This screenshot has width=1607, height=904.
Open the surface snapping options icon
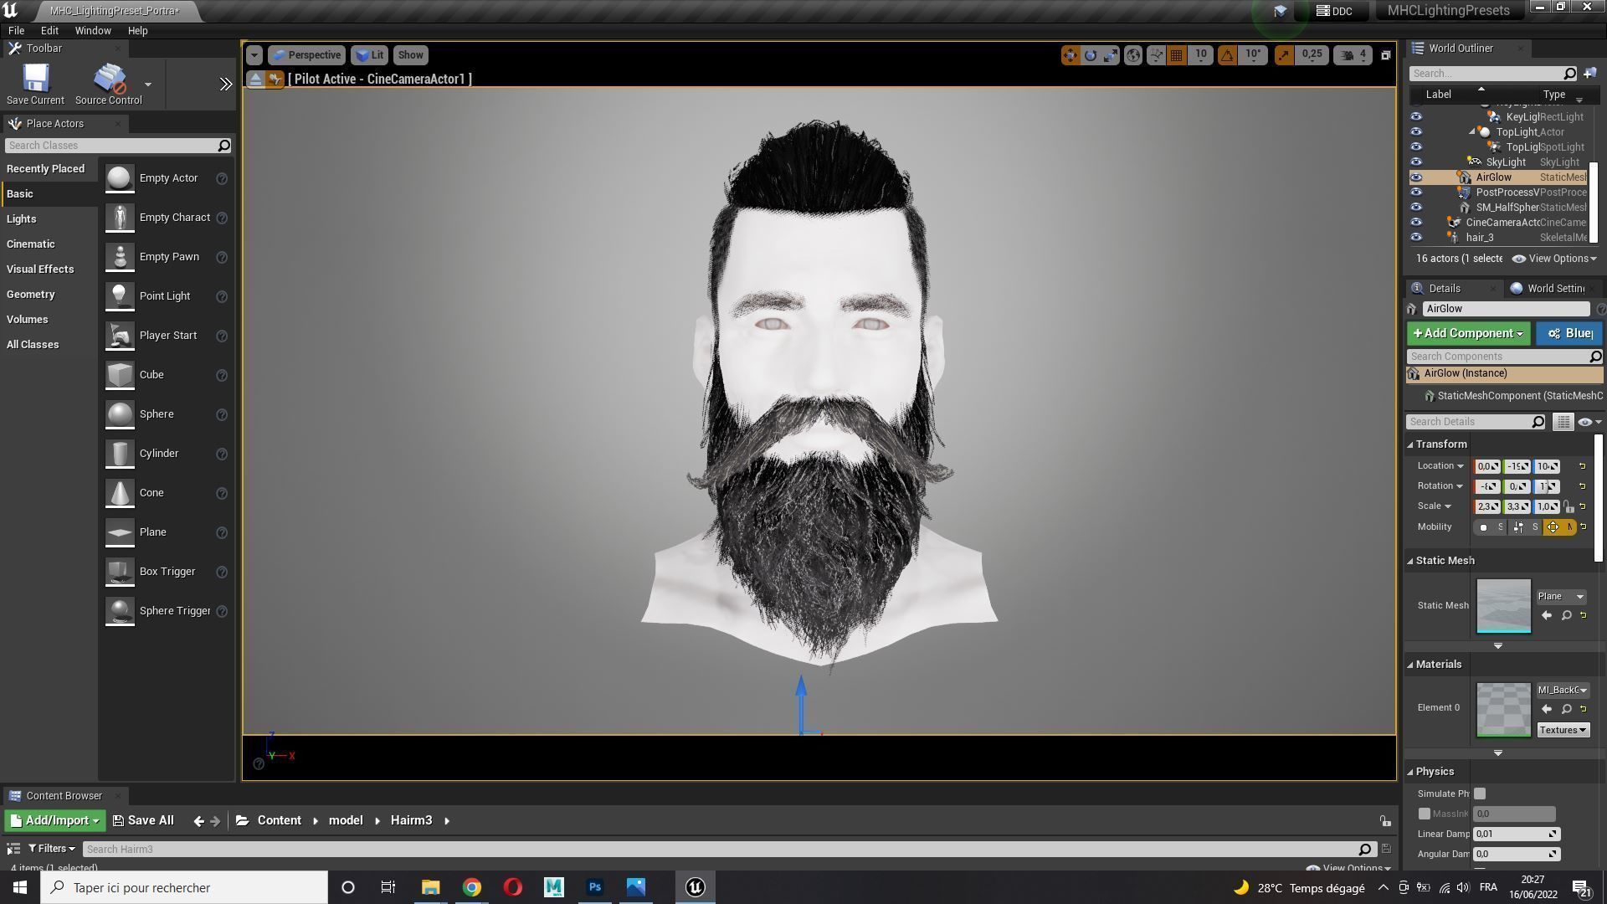tap(1156, 55)
